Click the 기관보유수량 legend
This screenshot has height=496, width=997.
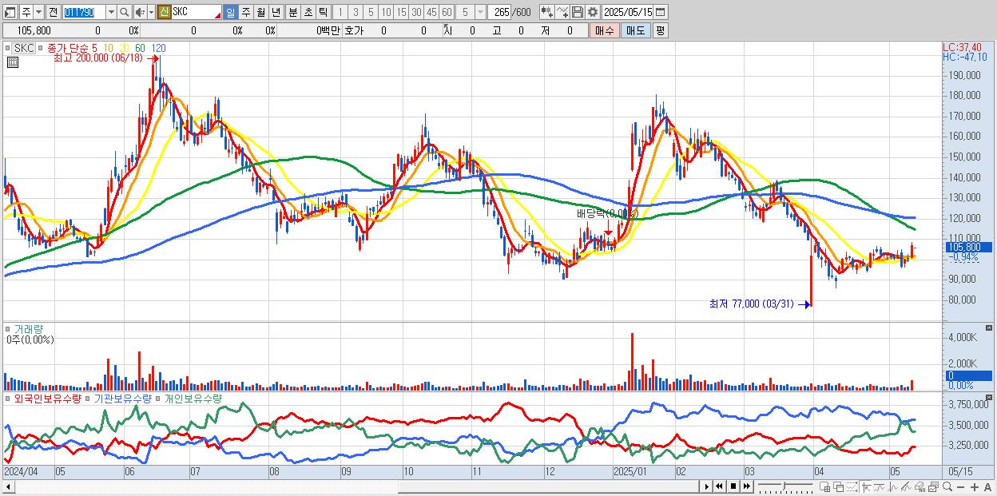pyautogui.click(x=123, y=398)
